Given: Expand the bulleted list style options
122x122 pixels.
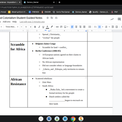Looking at the screenshot, I should point(103,27).
